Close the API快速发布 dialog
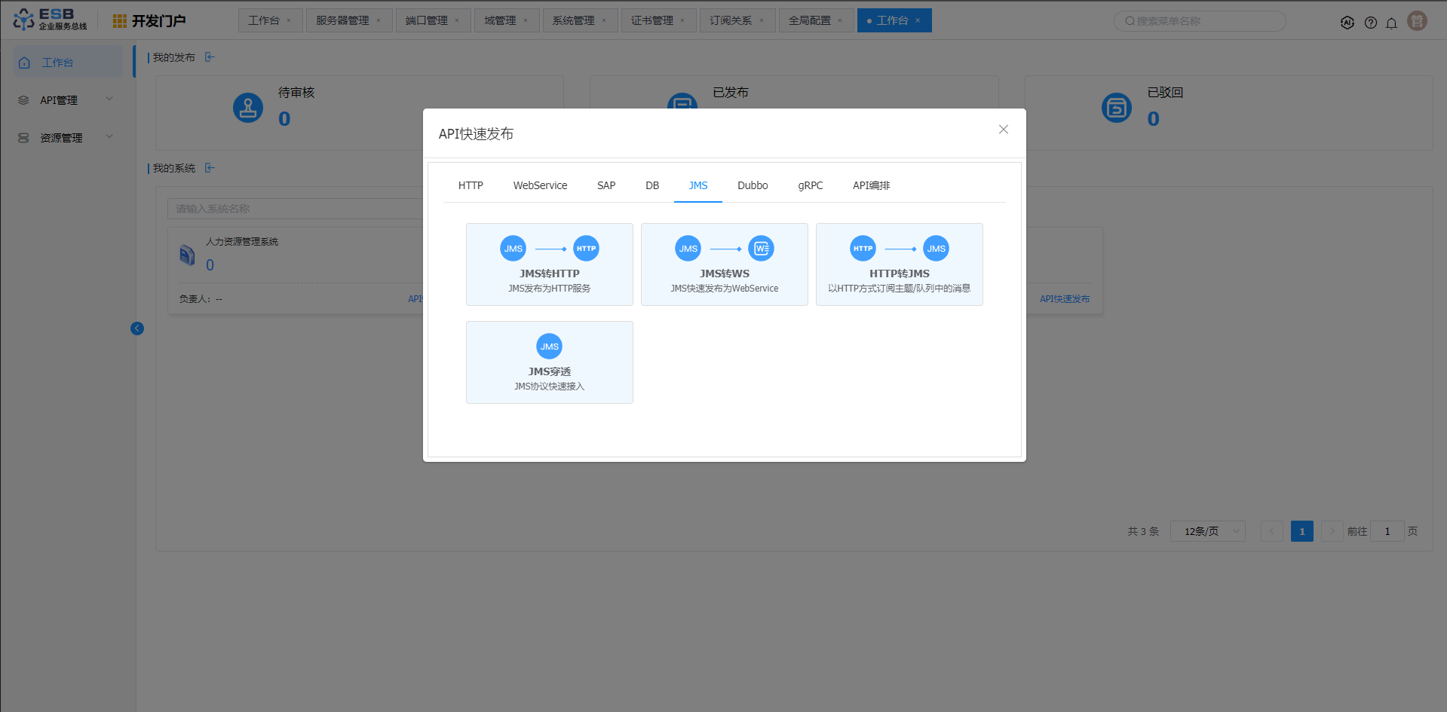Viewport: 1447px width, 712px height. coord(1003,130)
